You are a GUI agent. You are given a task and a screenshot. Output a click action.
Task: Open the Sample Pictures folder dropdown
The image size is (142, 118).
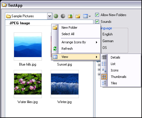click(x=50, y=16)
